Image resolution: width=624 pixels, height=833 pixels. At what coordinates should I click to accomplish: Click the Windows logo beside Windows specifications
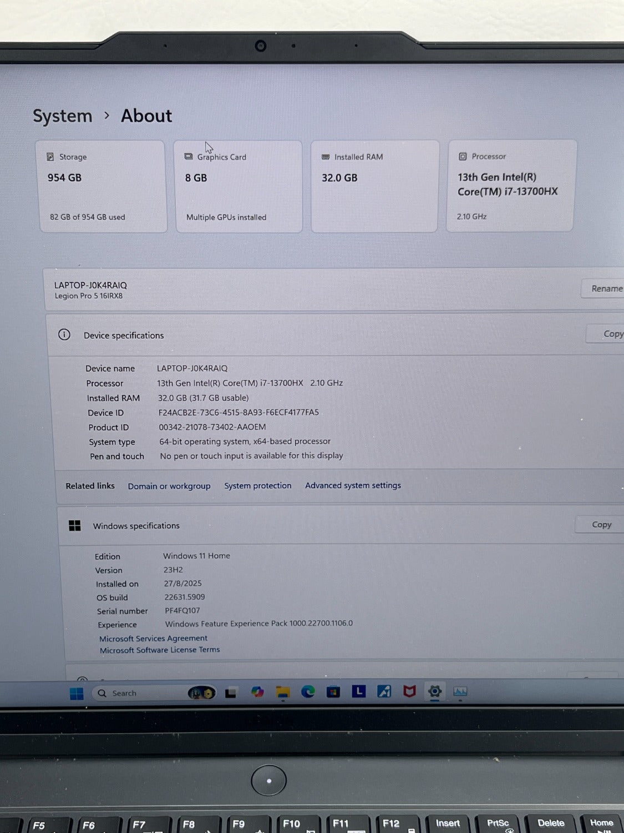(x=74, y=525)
